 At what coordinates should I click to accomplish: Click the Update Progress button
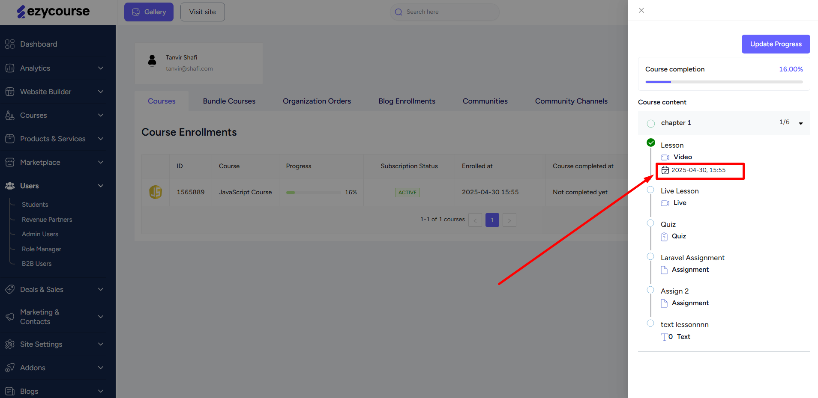pyautogui.click(x=776, y=44)
